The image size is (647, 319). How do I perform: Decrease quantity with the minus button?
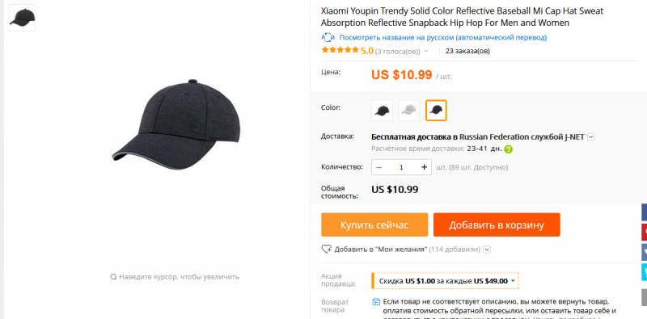[379, 167]
